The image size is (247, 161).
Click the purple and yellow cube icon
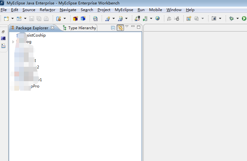pos(75,18)
